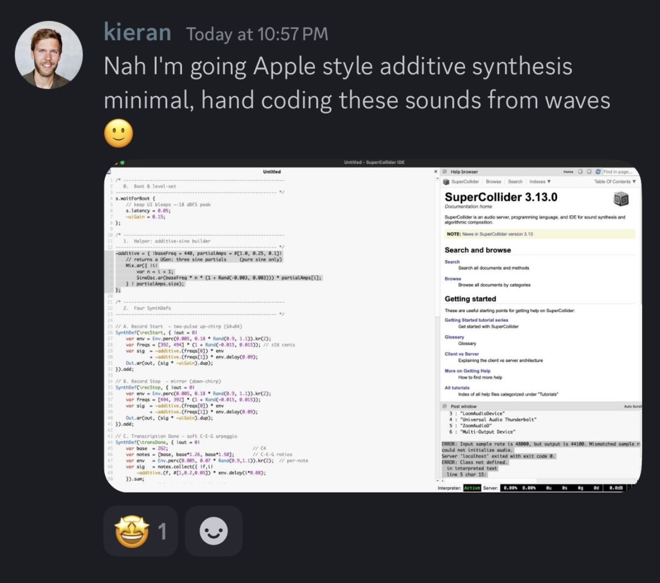The width and height of the screenshot is (660, 583).
Task: Click the Find in page search field
Action: [617, 172]
